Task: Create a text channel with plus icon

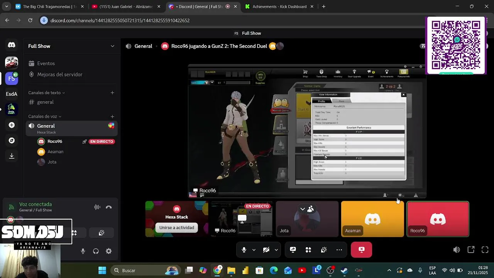Action: point(112,93)
